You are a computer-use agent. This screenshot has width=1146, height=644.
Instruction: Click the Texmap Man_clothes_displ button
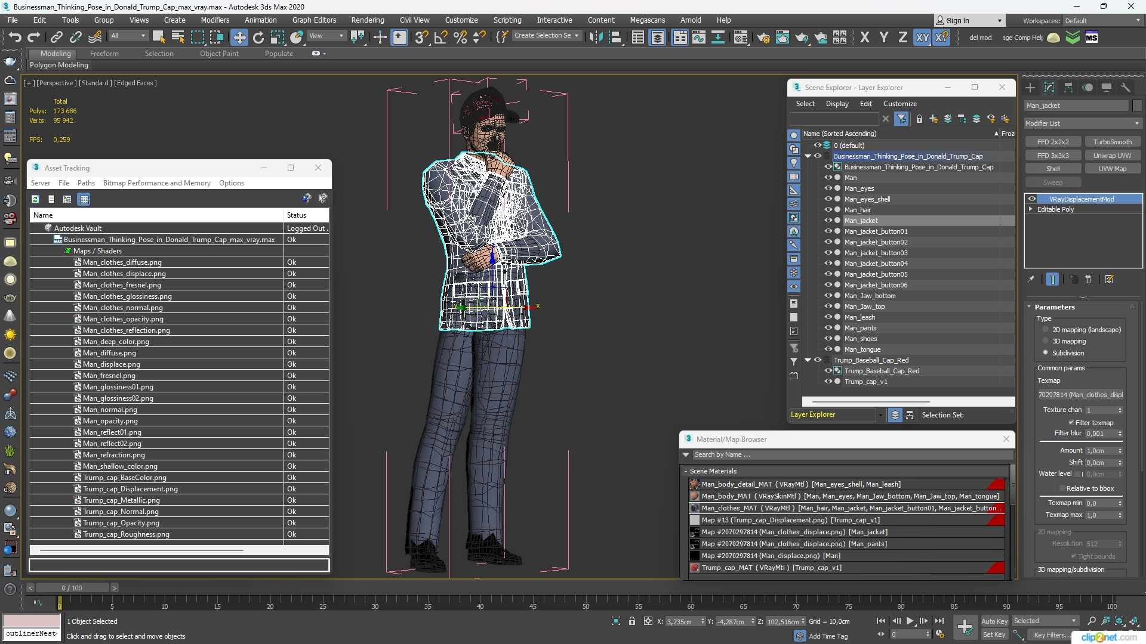click(1080, 395)
